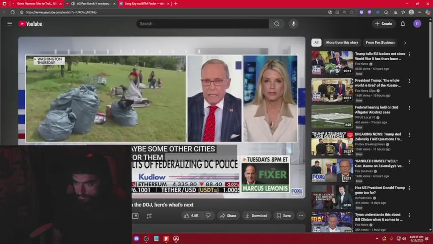Open 'The whole world is tired' video title
The height and width of the screenshot is (244, 433).
tap(377, 83)
